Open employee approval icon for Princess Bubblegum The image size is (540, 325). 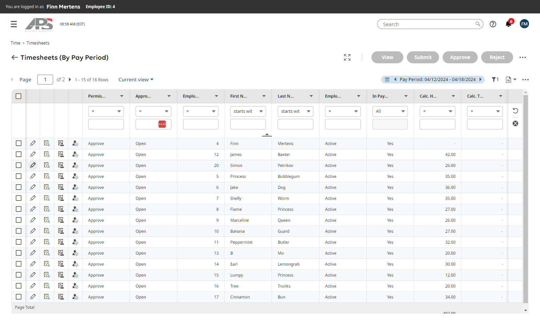[x=75, y=176]
